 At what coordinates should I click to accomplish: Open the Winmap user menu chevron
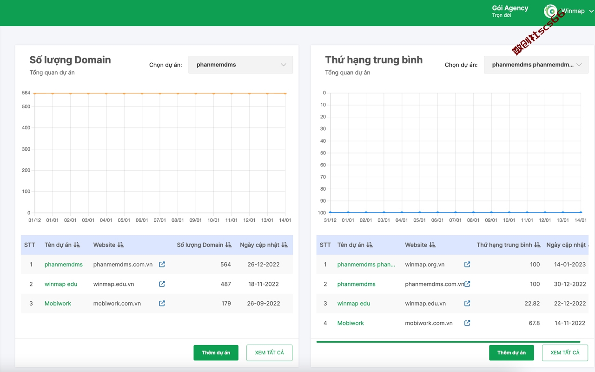[591, 11]
